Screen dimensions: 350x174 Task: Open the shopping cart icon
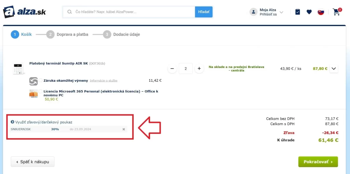coord(337,12)
